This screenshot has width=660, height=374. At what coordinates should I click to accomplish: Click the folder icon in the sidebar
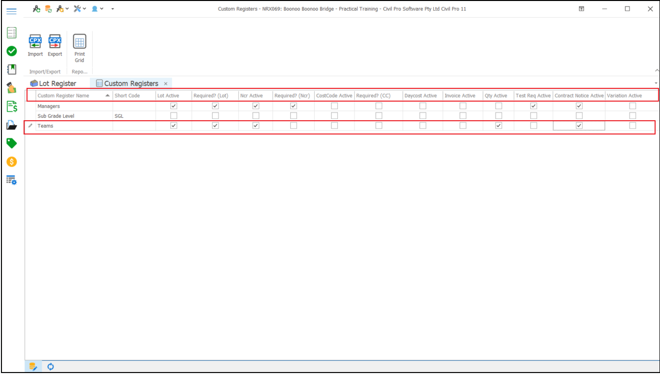pyautogui.click(x=11, y=125)
